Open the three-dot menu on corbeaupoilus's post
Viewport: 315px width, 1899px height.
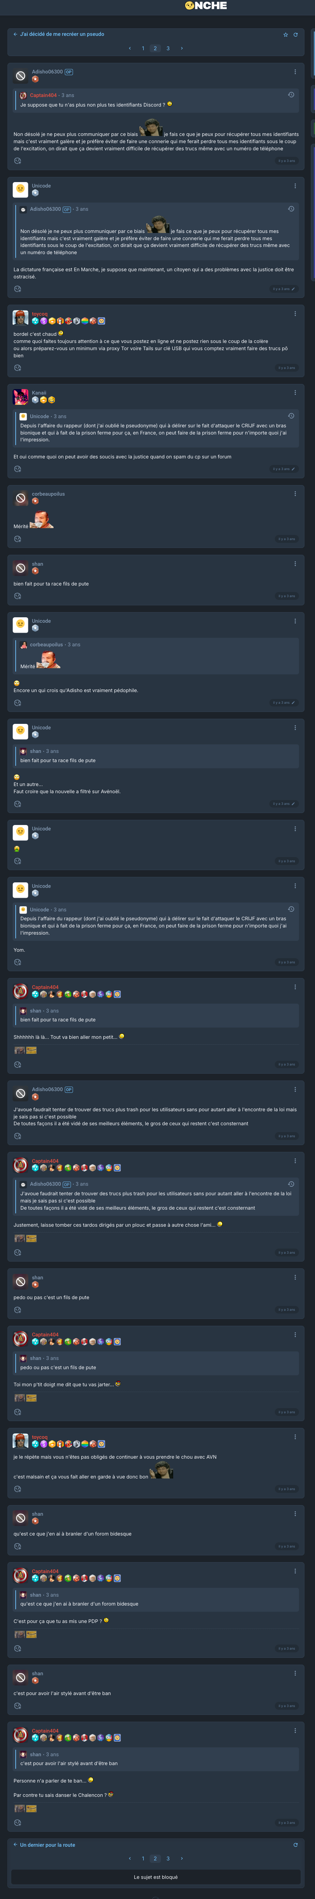[295, 494]
